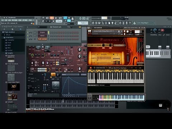Click the microphone recording icon
This screenshot has height=129, width=172.
[126, 23]
